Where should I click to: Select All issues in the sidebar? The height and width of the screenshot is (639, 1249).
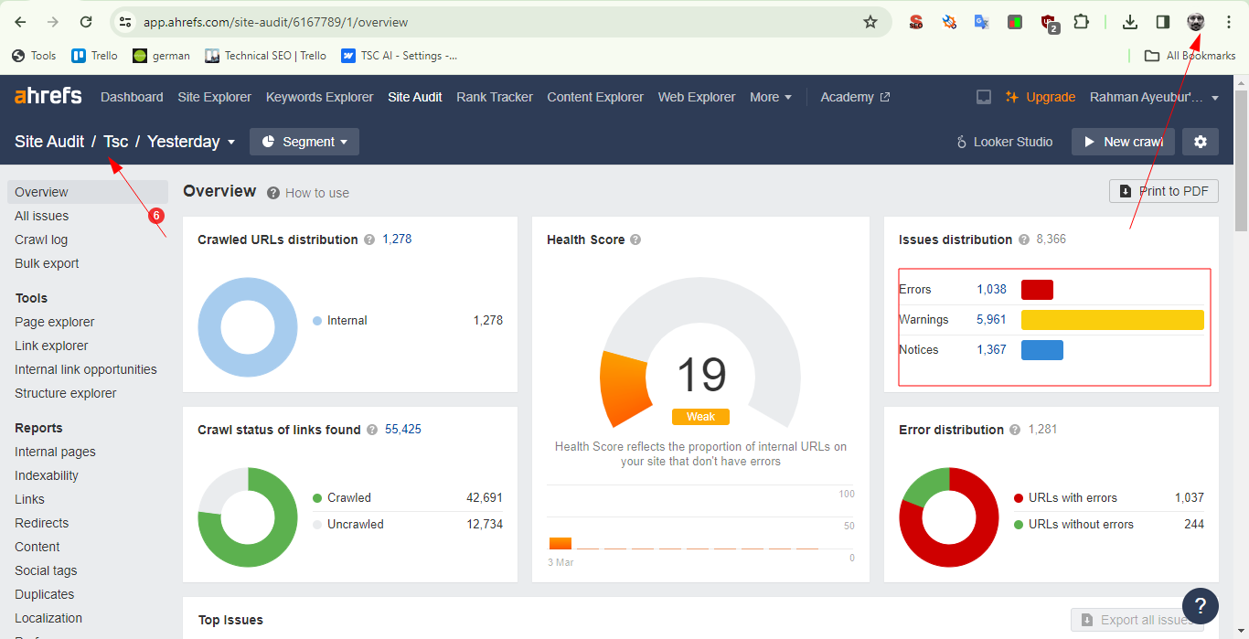tap(42, 216)
